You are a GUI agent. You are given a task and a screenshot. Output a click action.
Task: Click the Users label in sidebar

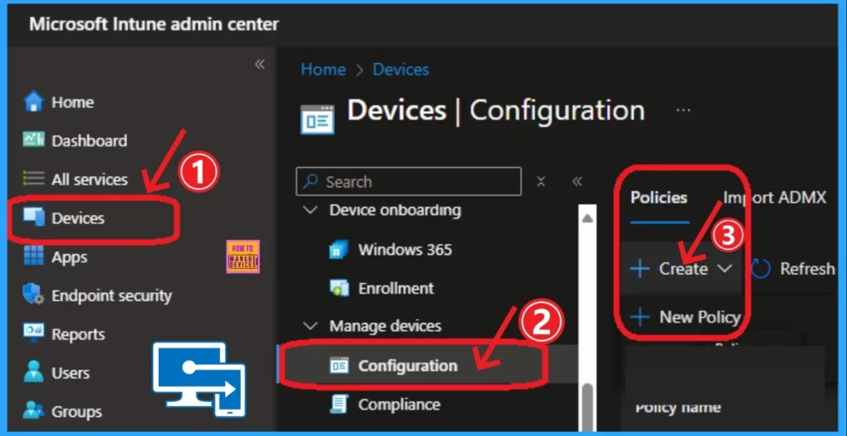(x=70, y=373)
